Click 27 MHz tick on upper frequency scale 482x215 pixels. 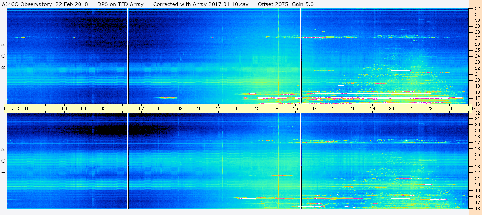477,38
